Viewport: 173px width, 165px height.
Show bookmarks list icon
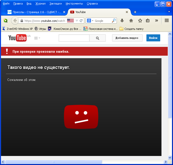tap(148, 21)
